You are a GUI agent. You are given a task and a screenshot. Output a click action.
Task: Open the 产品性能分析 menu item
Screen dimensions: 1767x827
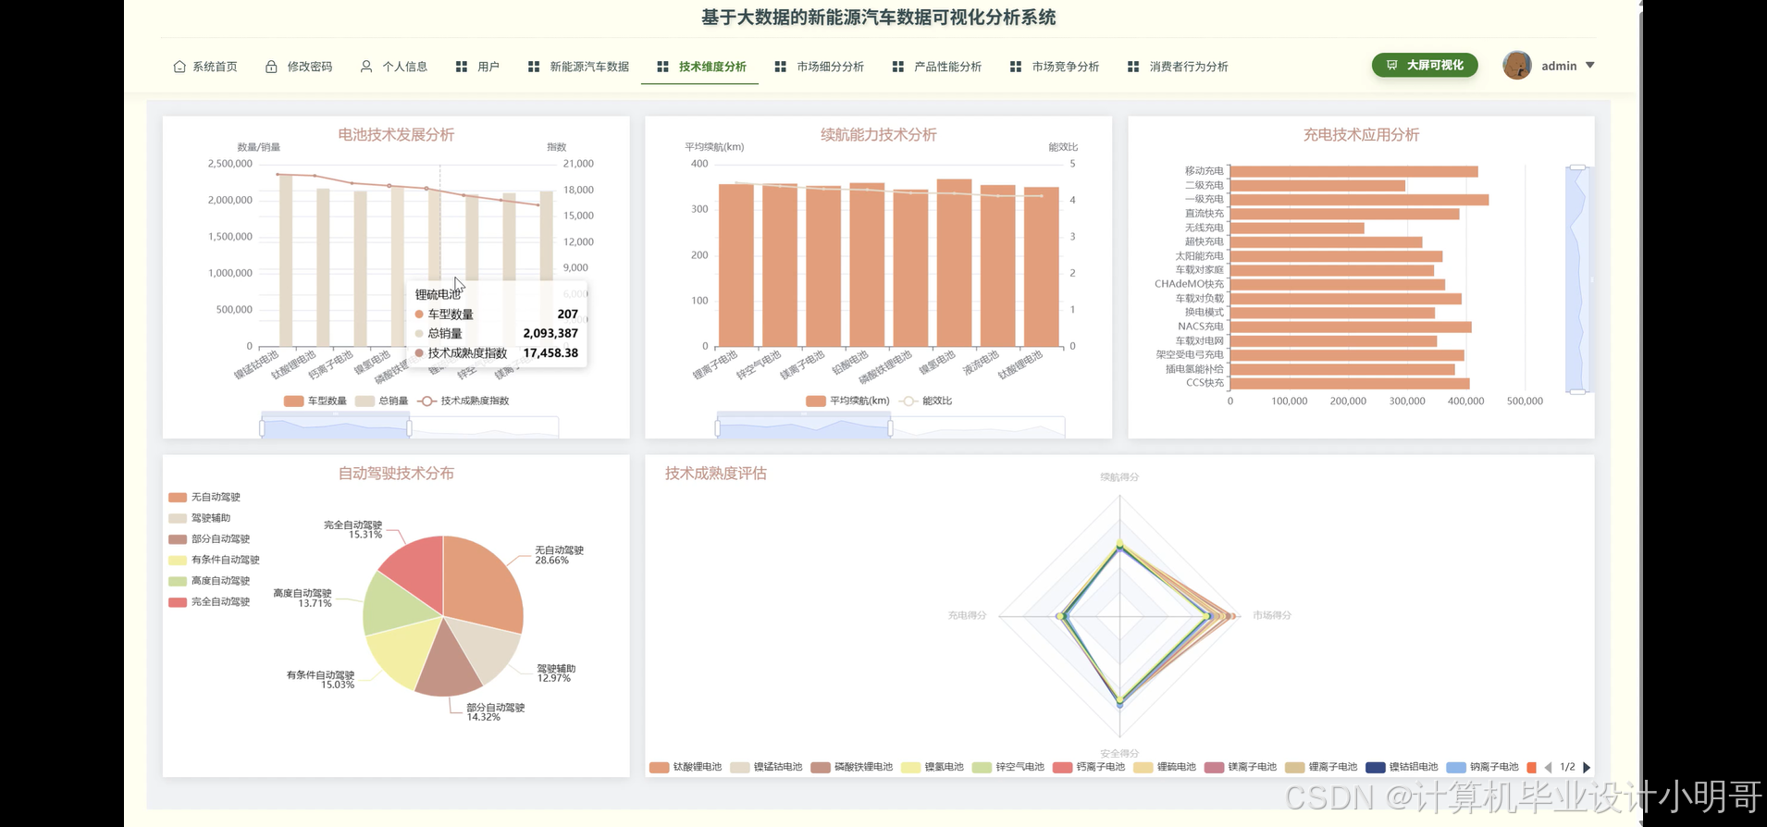click(937, 67)
